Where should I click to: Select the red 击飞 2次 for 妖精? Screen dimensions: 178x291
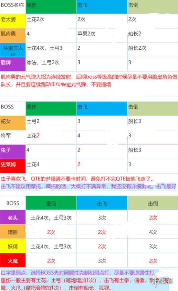coord(102,246)
